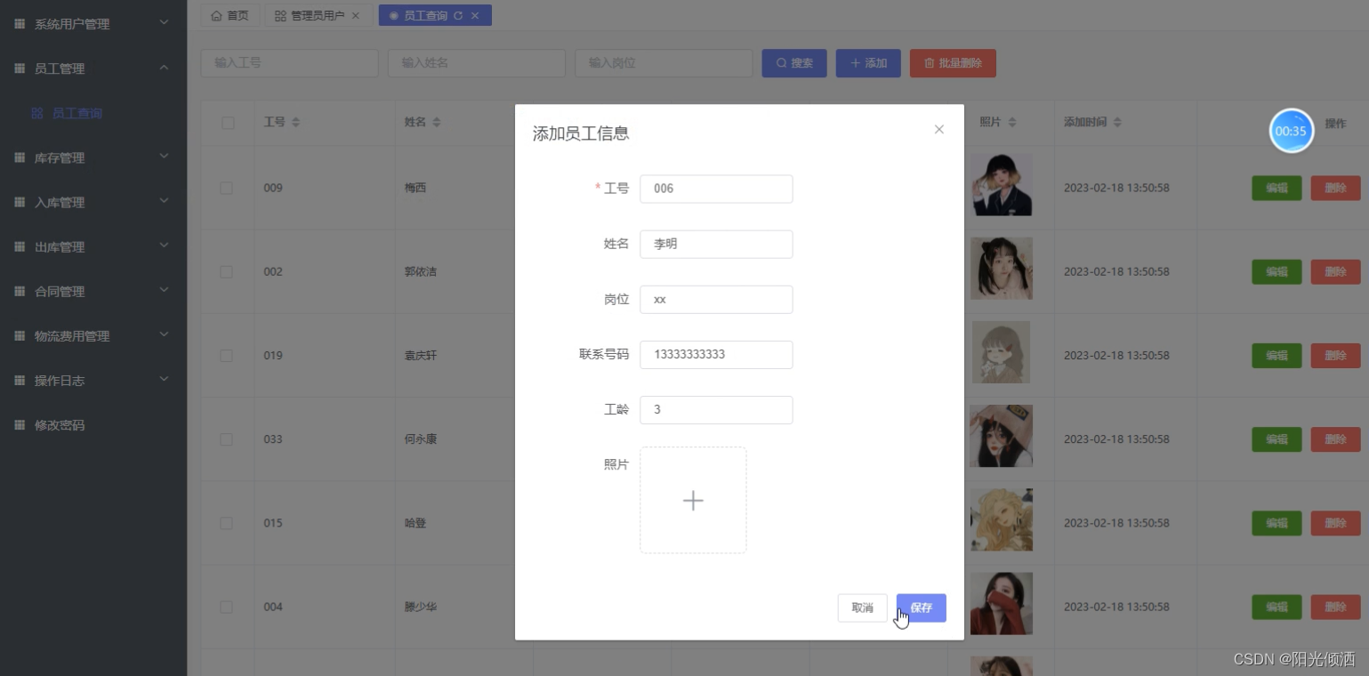Expand the 物流费用管理 menu chevron
This screenshot has width=1369, height=676.
point(164,334)
